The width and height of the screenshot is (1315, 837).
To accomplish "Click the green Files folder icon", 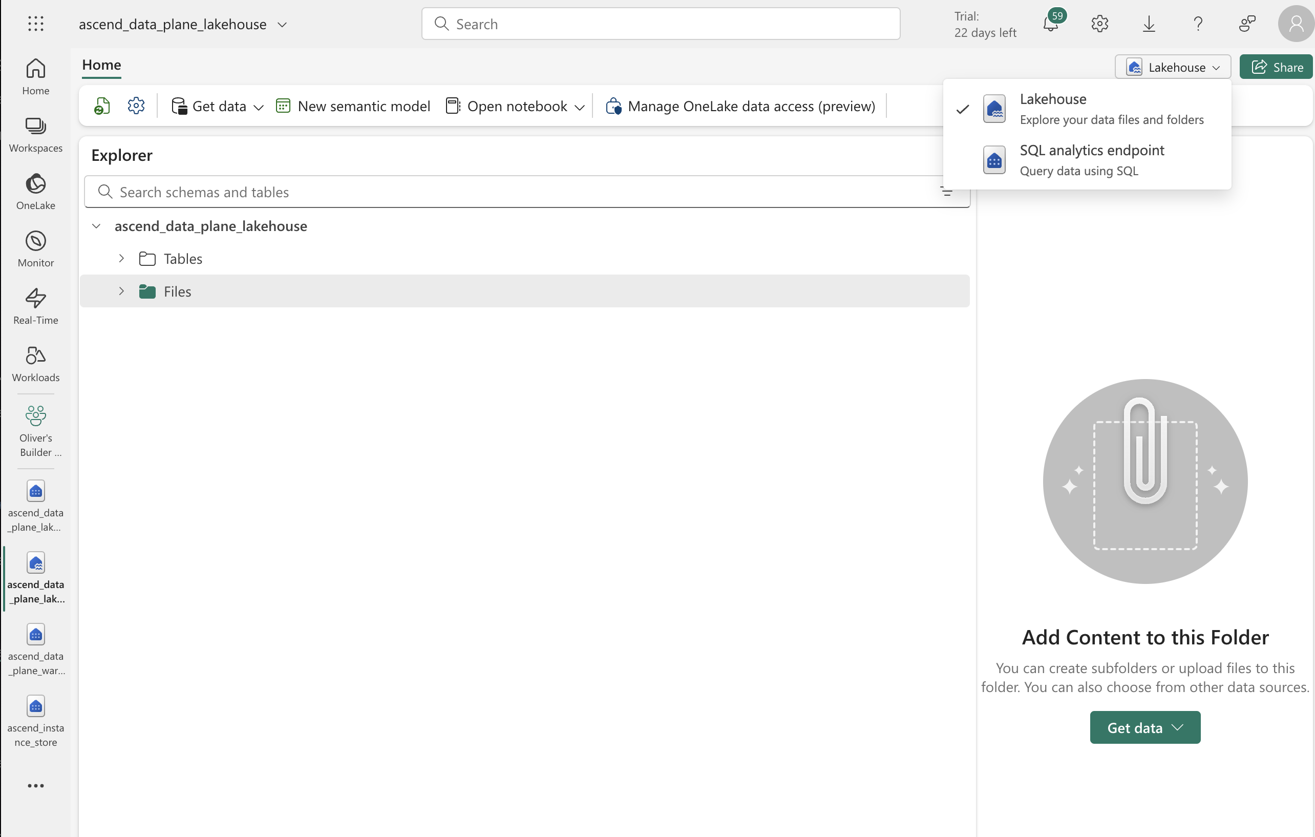I will [147, 291].
